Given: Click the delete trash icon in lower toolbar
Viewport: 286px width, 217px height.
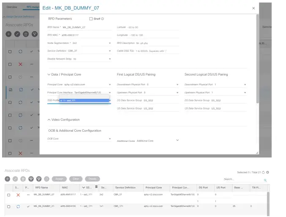Looking at the screenshot, I should tap(23, 179).
